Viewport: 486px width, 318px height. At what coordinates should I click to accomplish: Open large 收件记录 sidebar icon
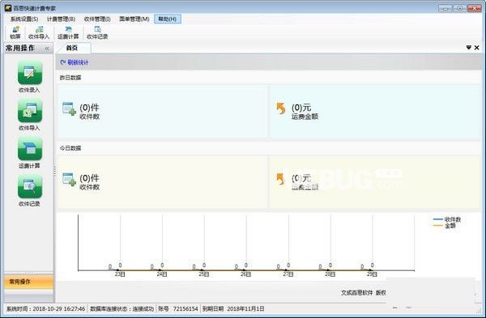[x=30, y=190]
